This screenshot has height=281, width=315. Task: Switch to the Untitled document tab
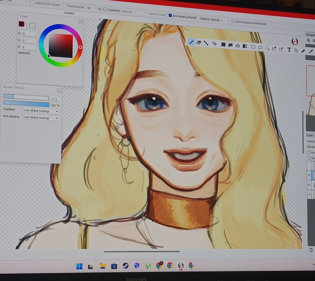69,13
